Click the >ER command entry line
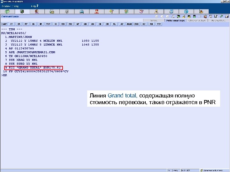The height and width of the screenshot is (172, 230). [4, 75]
